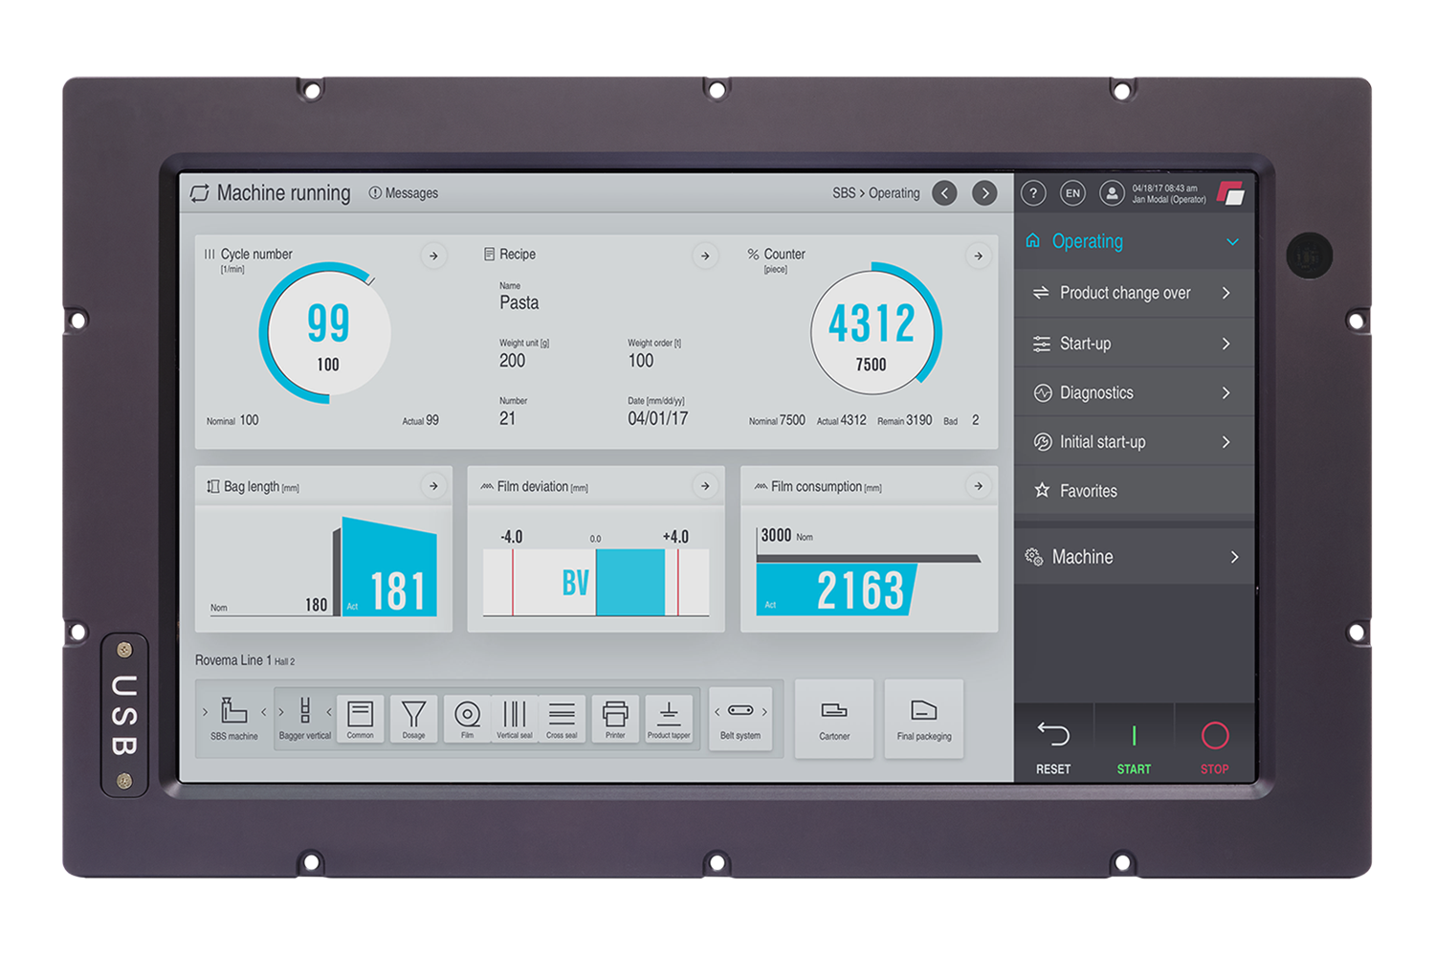Open the Cartoner station
The width and height of the screenshot is (1435, 957).
click(834, 719)
